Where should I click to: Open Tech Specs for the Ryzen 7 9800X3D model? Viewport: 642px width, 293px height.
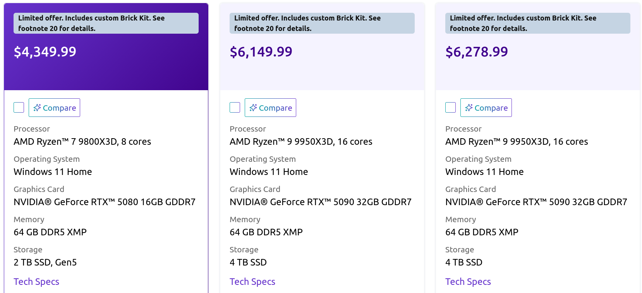36,282
